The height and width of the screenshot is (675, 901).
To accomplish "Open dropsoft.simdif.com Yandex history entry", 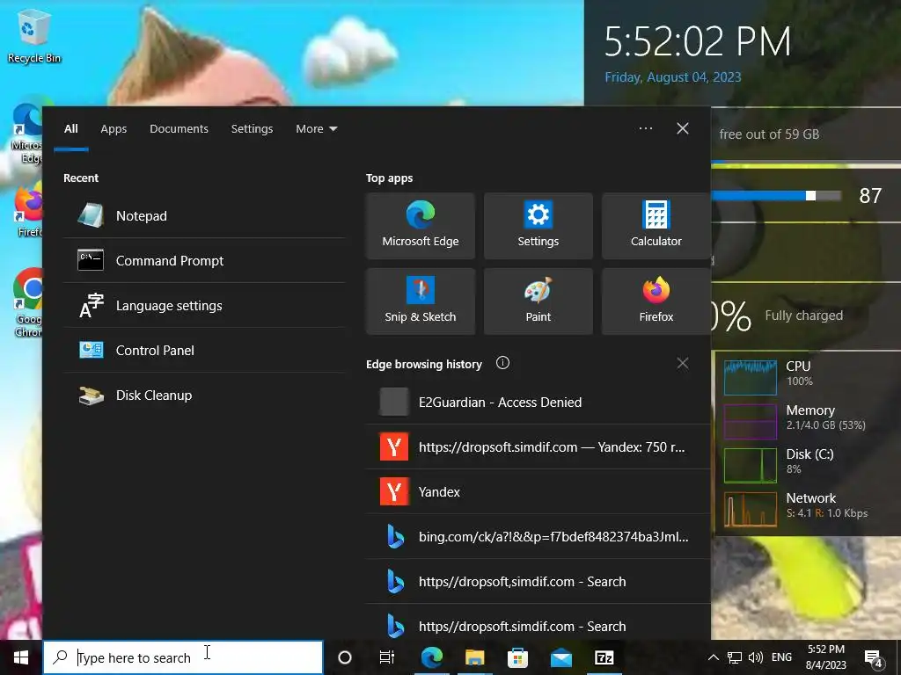I will click(538, 446).
